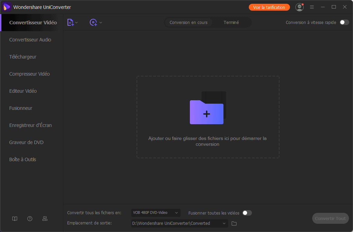Screen dimensions: 353x232
Task: Click the 'Convertir tous les fichiers en:' label
Action: coord(94,213)
